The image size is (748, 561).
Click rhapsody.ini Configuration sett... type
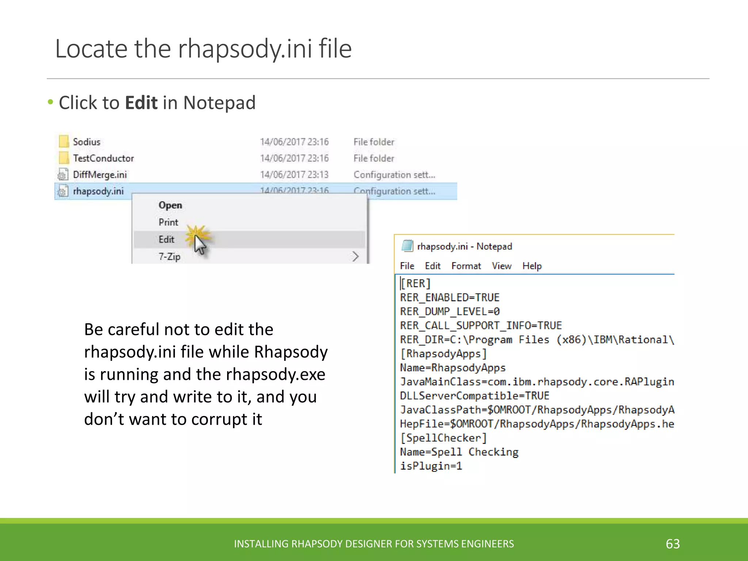click(x=394, y=191)
